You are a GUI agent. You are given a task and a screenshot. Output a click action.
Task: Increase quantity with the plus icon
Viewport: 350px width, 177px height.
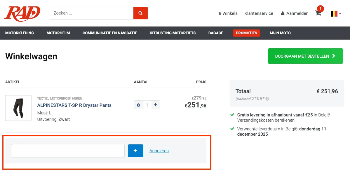pyautogui.click(x=156, y=105)
